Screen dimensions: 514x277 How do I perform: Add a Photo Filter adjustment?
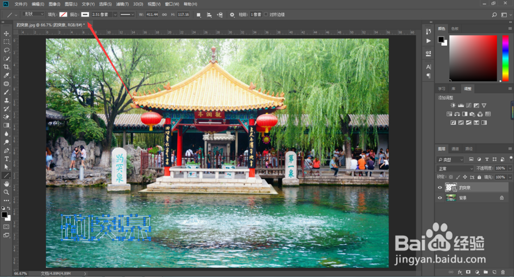click(x=472, y=114)
